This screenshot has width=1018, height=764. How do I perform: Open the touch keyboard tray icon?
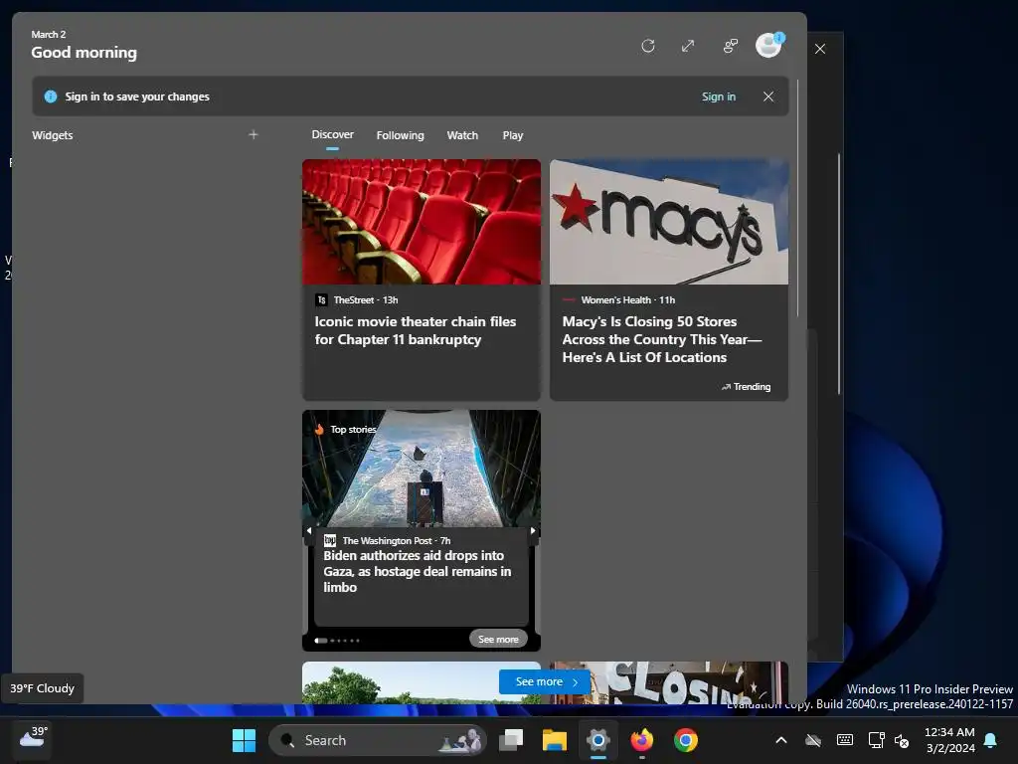845,740
